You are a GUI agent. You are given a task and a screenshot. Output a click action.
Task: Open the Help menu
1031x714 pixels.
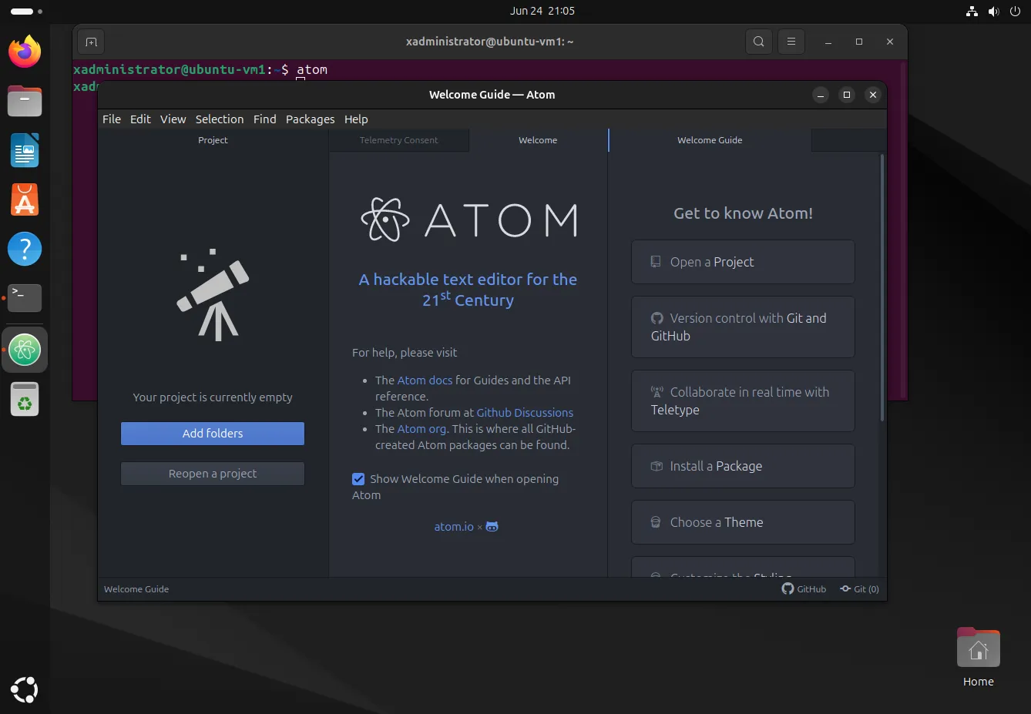tap(356, 119)
